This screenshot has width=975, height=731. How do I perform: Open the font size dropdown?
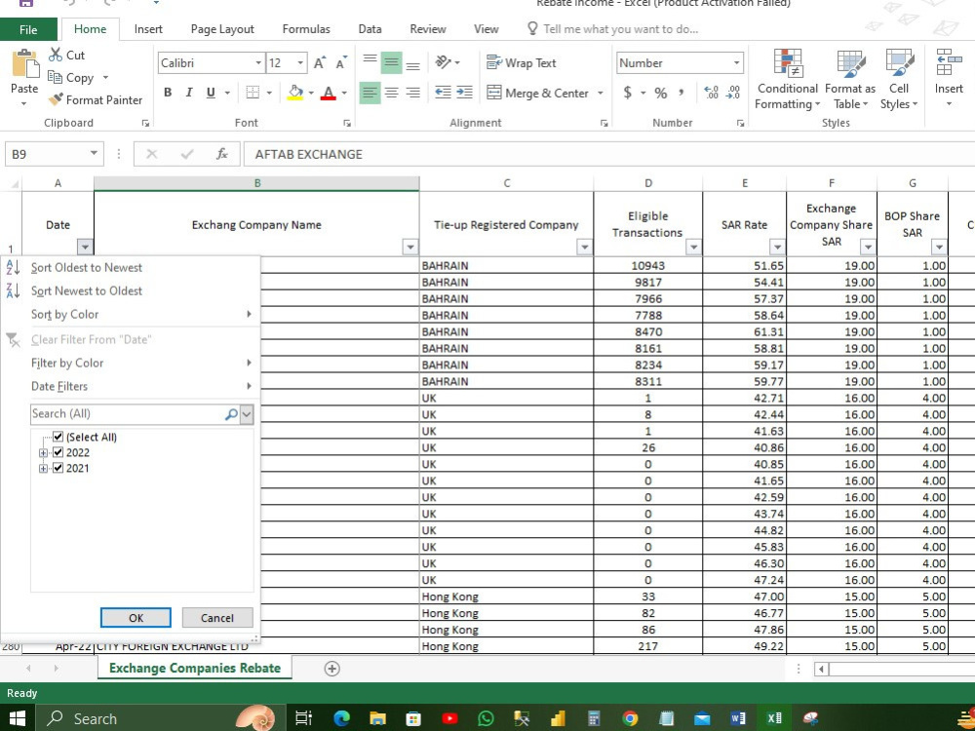[x=300, y=62]
